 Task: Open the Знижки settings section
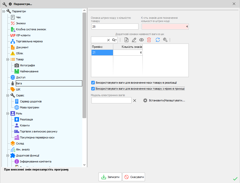pos(21,23)
